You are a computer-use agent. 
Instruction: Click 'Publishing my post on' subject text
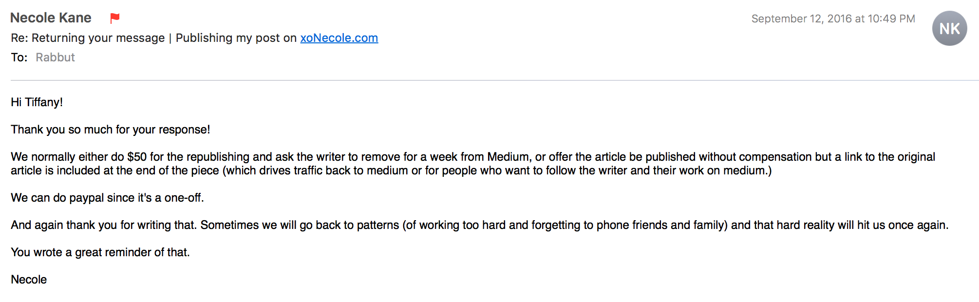tap(236, 38)
